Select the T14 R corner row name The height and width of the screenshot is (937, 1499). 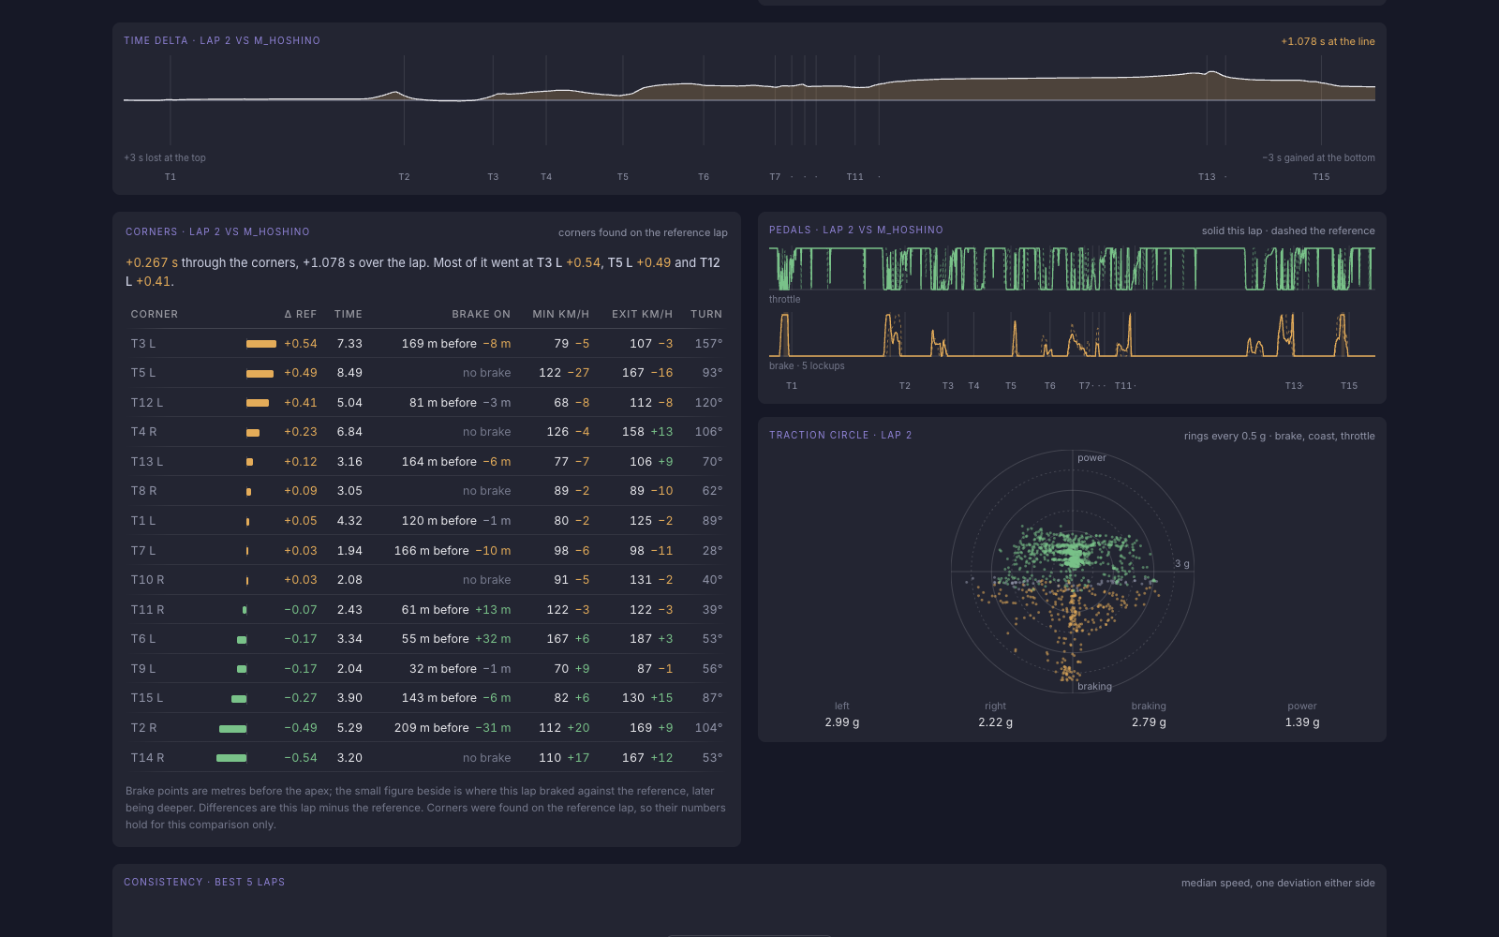pyautogui.click(x=147, y=758)
